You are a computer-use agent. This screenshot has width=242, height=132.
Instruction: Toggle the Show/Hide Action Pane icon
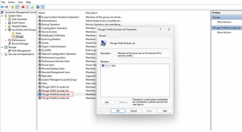click(42, 7)
